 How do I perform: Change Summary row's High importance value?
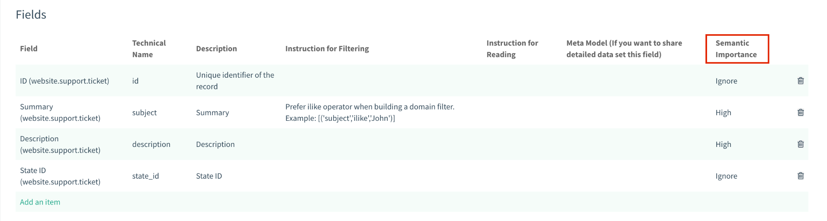[723, 113]
